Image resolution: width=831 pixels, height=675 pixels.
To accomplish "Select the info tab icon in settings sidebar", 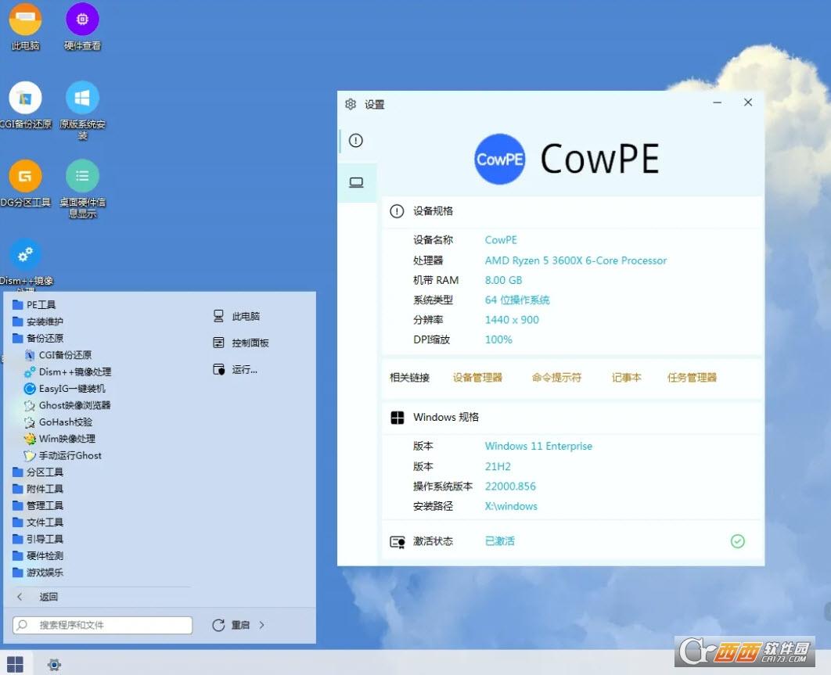I will click(355, 141).
